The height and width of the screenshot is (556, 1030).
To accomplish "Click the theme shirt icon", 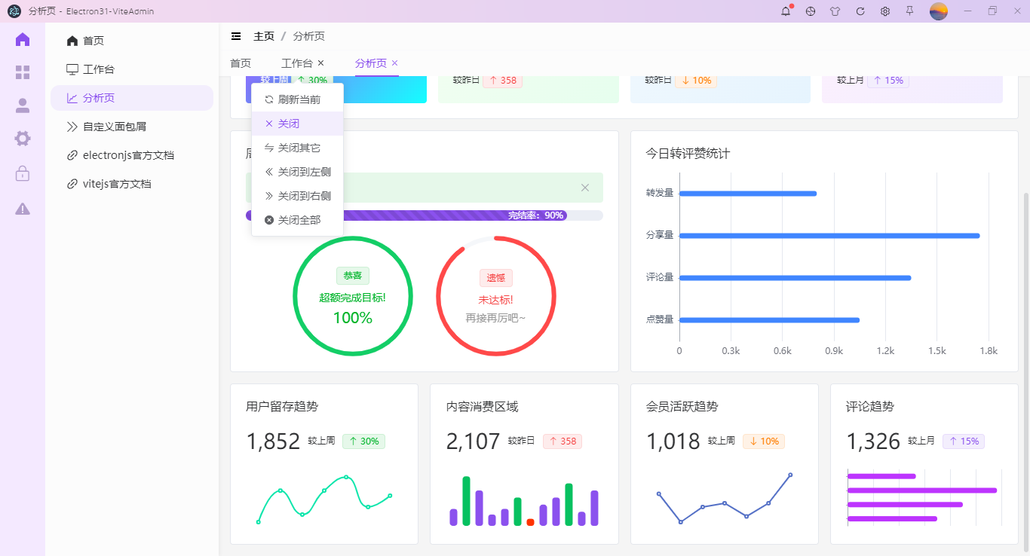I will [835, 11].
